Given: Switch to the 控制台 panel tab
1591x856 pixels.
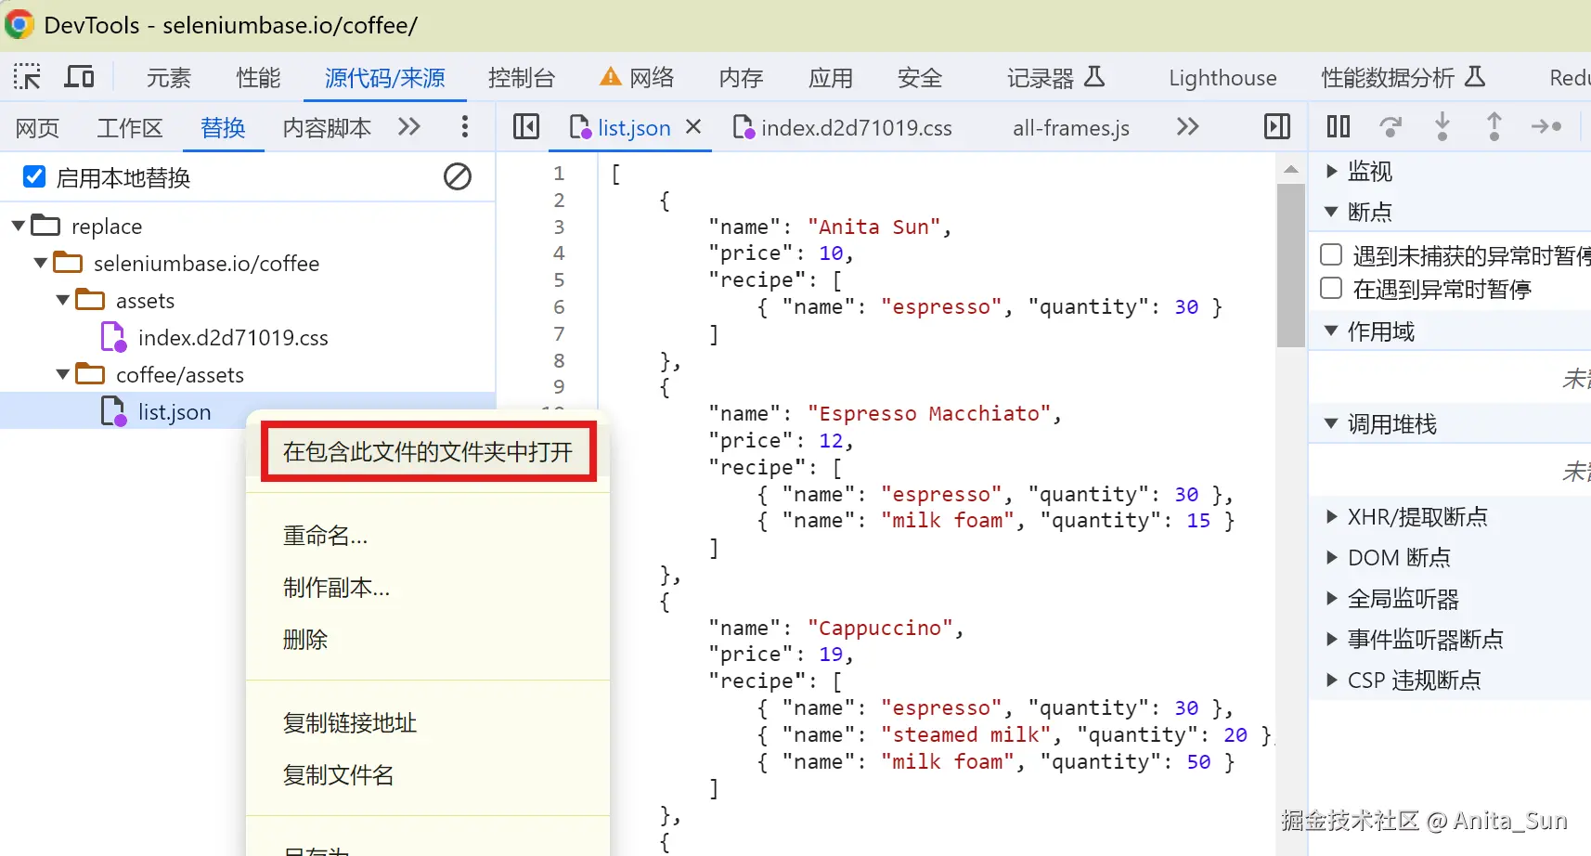Looking at the screenshot, I should pos(522,78).
